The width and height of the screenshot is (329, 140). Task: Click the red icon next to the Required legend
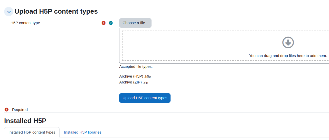point(6,109)
